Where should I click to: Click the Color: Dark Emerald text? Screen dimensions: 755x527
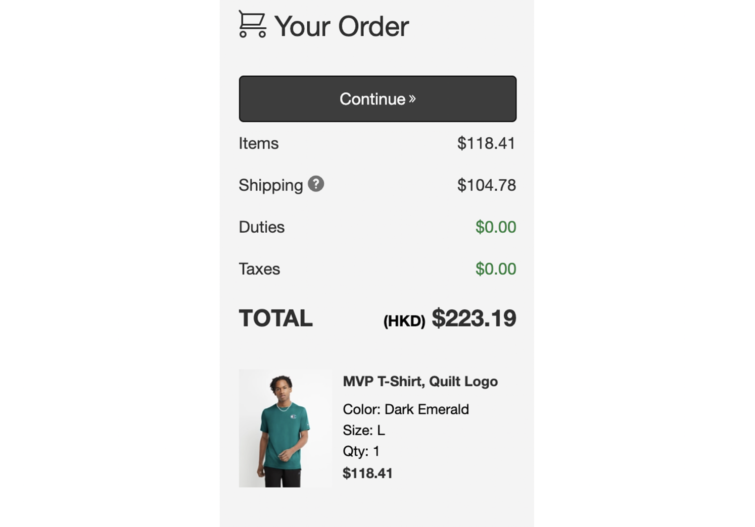pyautogui.click(x=405, y=409)
